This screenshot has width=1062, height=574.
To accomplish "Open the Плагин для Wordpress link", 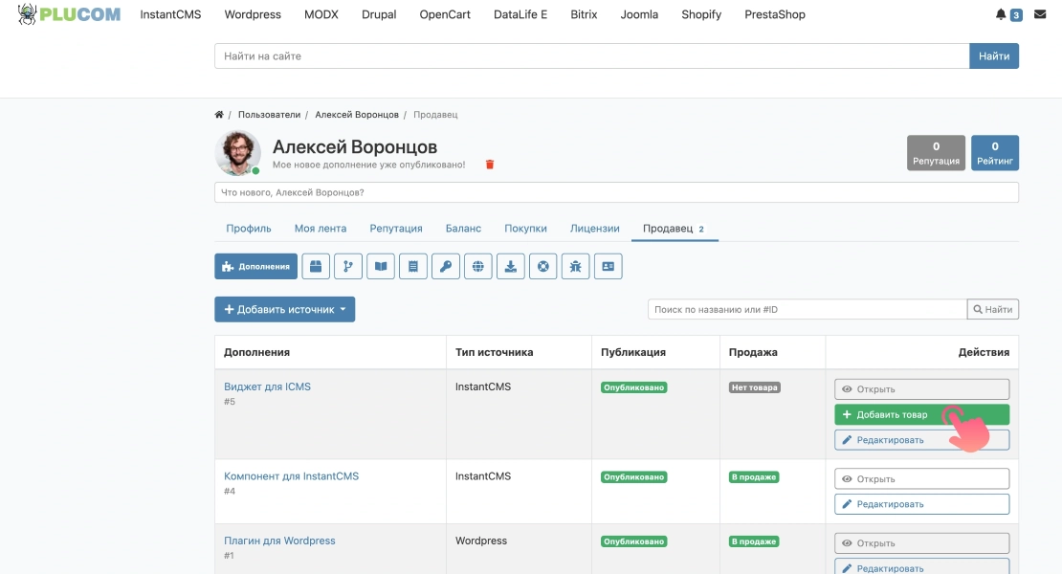I will click(x=279, y=541).
